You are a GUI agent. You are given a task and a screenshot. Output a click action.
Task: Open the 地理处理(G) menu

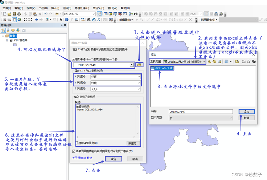point(82,8)
